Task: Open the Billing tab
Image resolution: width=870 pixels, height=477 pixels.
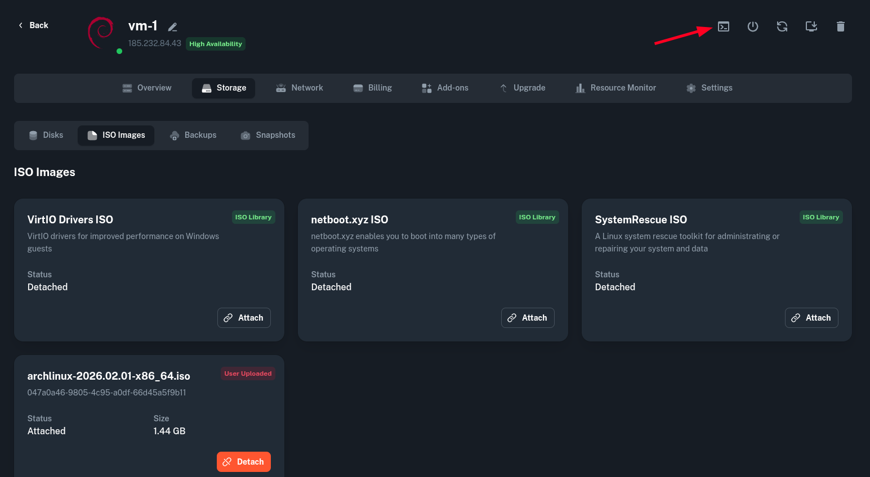Action: 372,88
